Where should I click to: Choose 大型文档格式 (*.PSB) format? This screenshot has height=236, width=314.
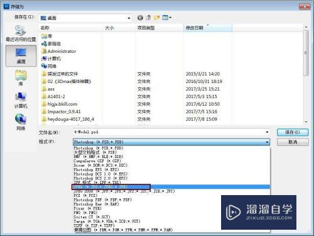coord(171,152)
